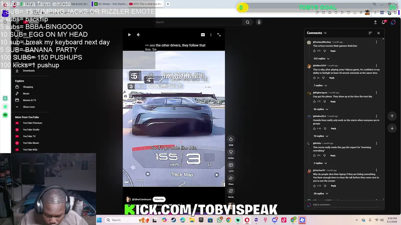Toggle closed captions CC button
This screenshot has height=225, width=401.
click(203, 35)
